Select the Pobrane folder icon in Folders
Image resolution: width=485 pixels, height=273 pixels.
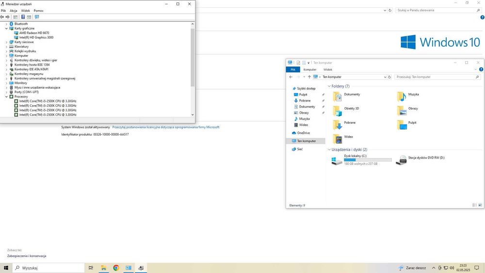pyautogui.click(x=337, y=125)
